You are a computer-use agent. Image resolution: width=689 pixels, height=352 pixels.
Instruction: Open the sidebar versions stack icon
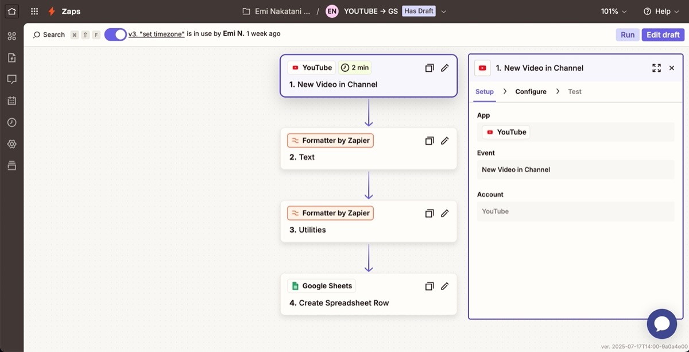[11, 165]
